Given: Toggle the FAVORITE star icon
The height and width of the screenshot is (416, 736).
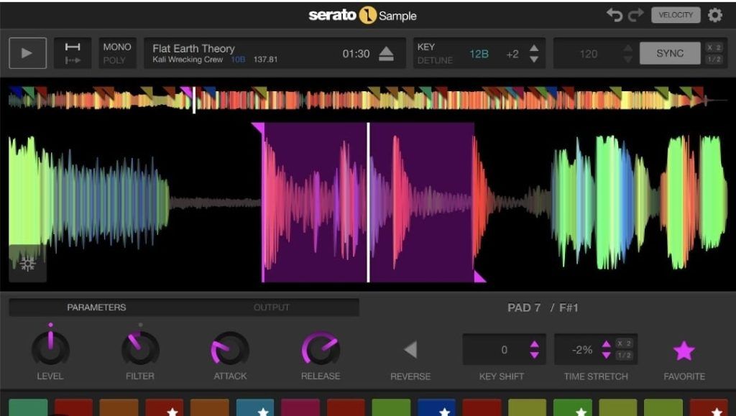Looking at the screenshot, I should (x=684, y=351).
